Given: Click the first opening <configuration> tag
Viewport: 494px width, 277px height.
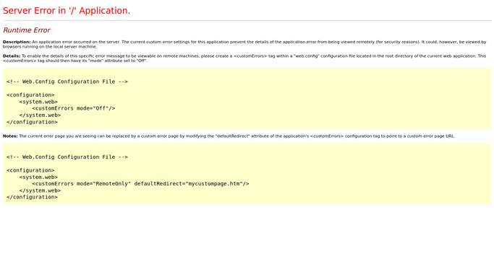Looking at the screenshot, I should click(x=30, y=94).
